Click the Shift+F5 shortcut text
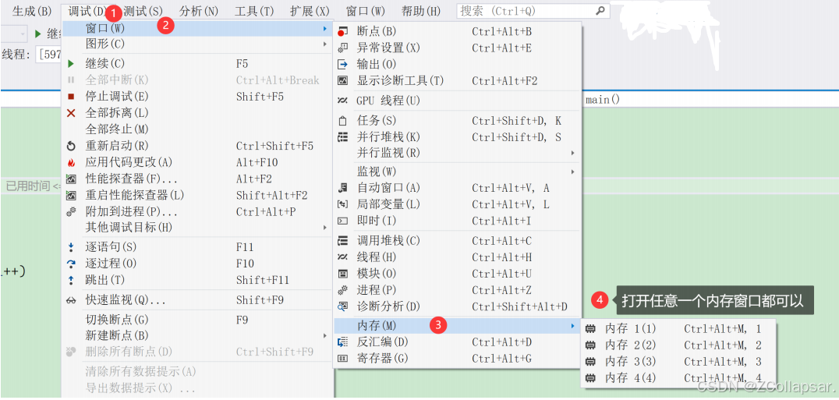839x400 pixels. tap(260, 97)
